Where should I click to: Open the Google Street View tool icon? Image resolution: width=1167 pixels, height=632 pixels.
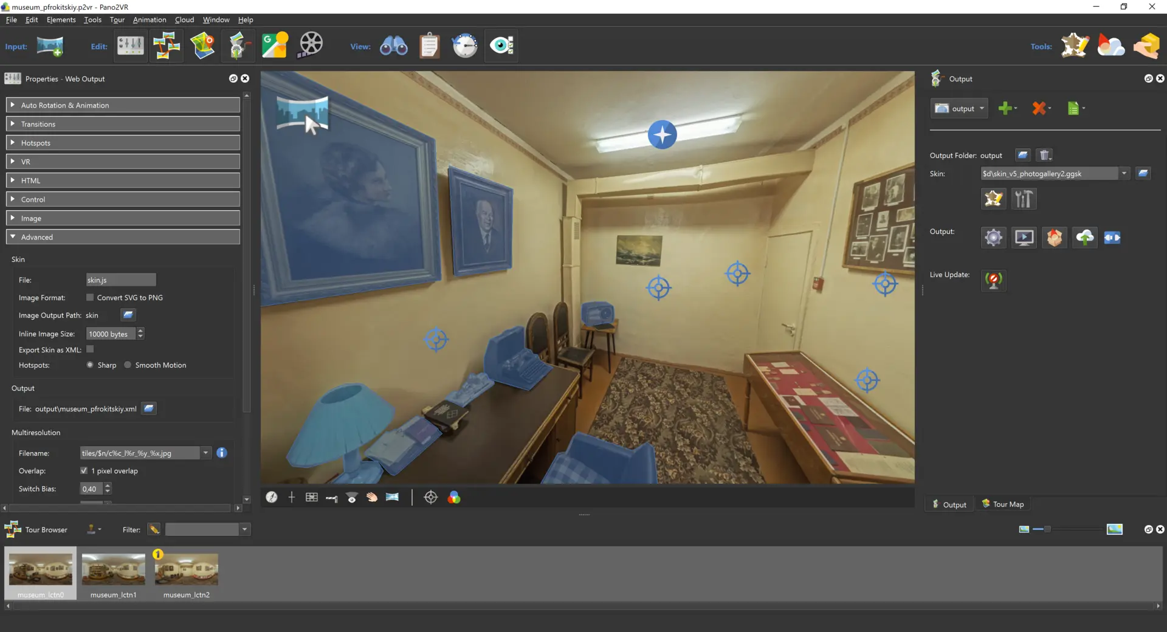pos(275,46)
